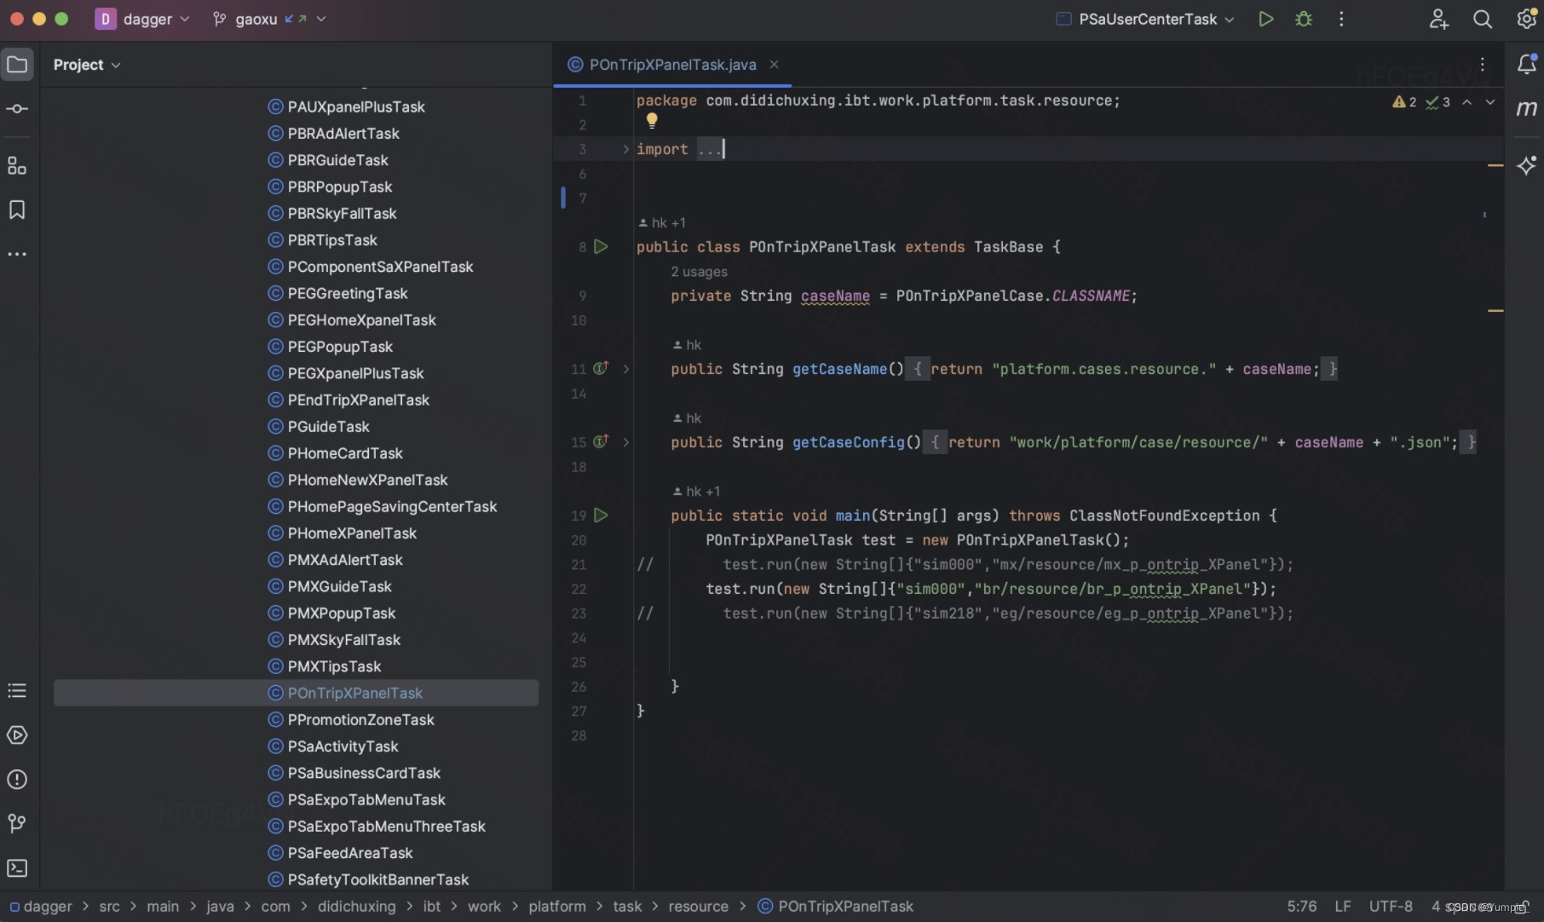
Task: Open the Notifications panel
Action: click(x=1526, y=64)
